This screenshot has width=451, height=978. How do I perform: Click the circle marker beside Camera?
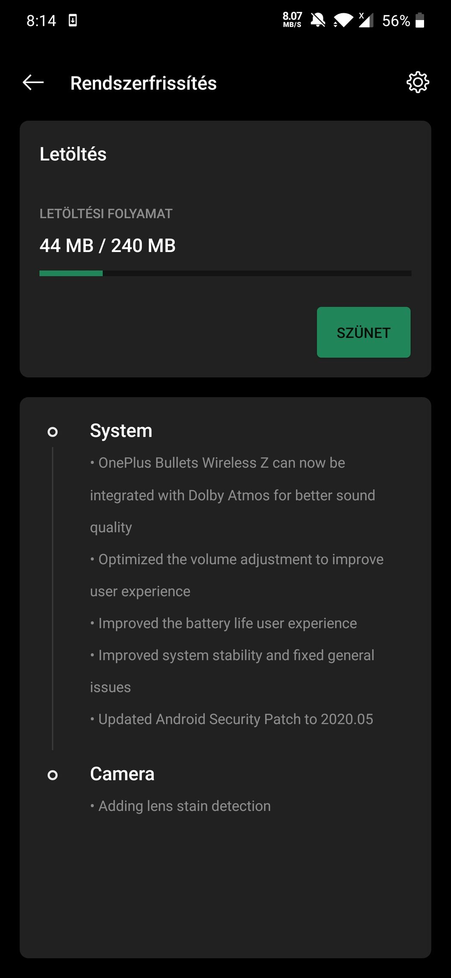click(53, 775)
